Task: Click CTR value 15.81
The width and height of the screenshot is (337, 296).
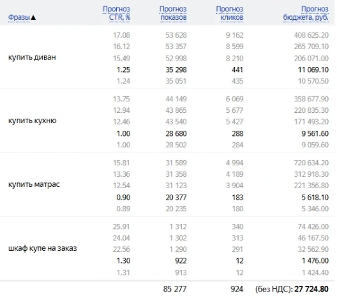Action: [x=121, y=163]
